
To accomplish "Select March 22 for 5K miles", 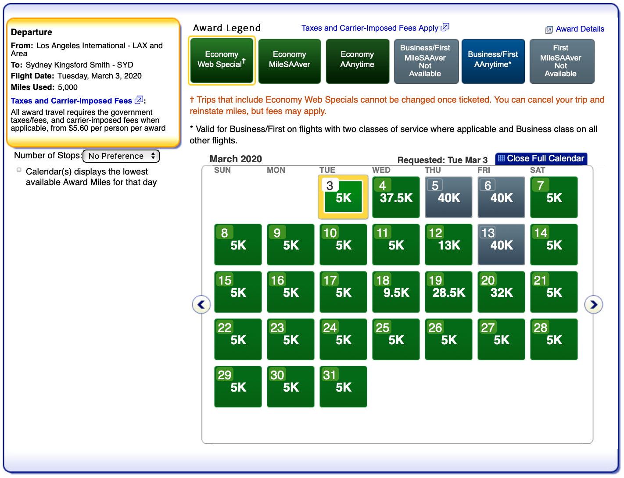I will (x=238, y=339).
